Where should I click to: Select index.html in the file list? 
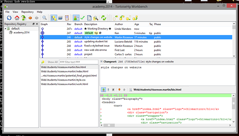coord(69,71)
